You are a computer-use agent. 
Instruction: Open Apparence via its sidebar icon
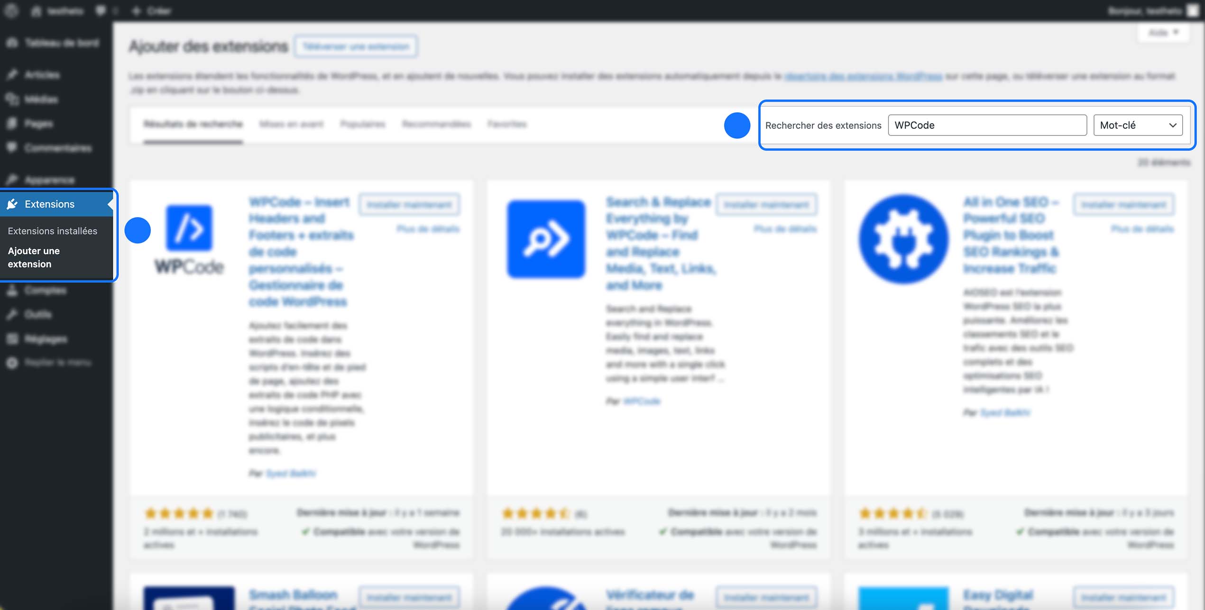(x=13, y=180)
